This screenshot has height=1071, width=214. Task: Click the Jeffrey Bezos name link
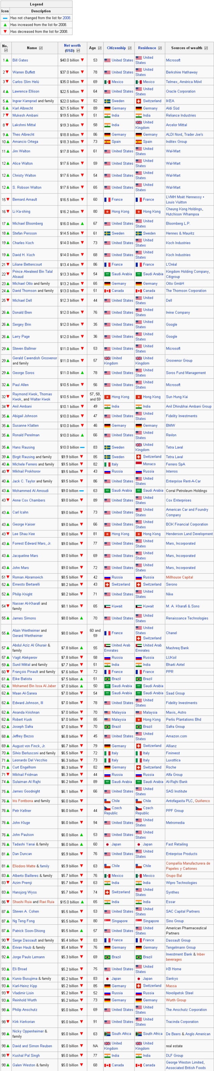tap(23, 736)
